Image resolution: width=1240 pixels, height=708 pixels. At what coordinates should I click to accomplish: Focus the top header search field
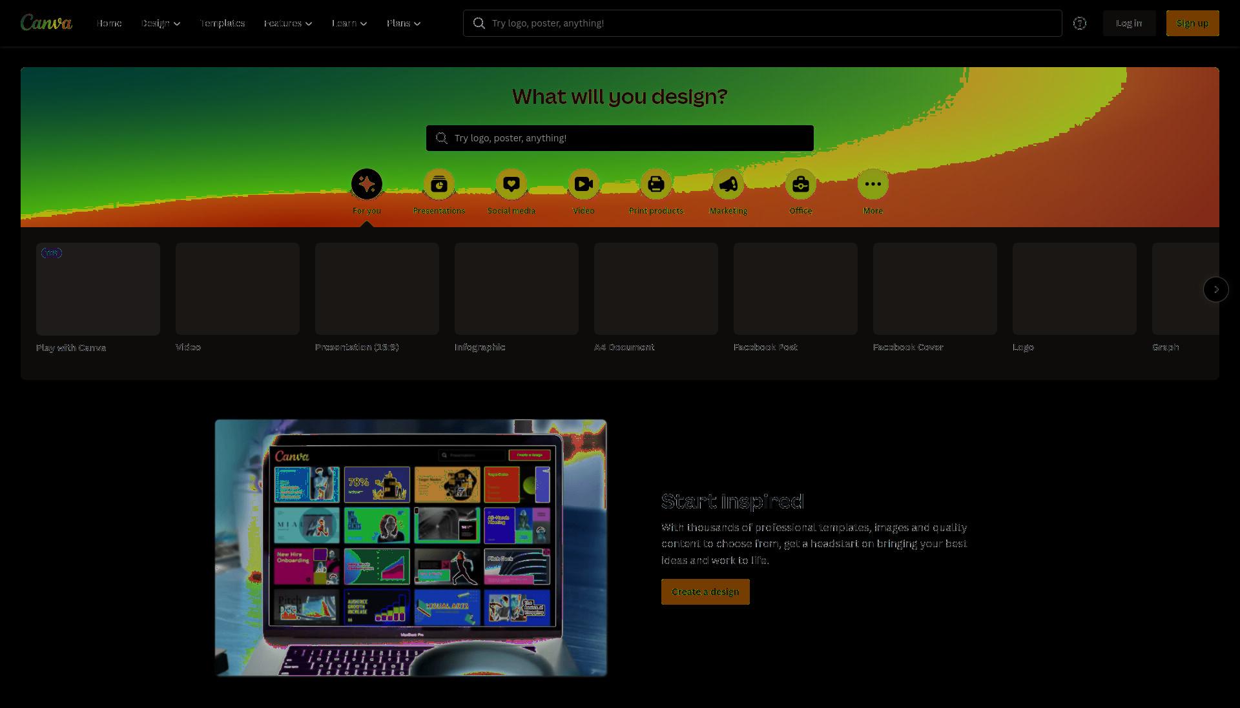pyautogui.click(x=762, y=23)
